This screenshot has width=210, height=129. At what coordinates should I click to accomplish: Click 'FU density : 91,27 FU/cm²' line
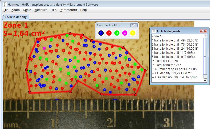click(x=171, y=73)
